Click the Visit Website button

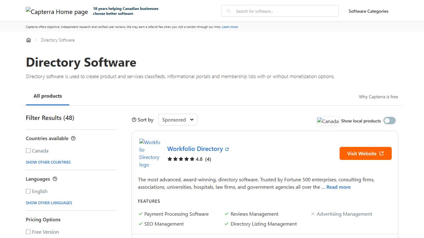click(x=365, y=153)
